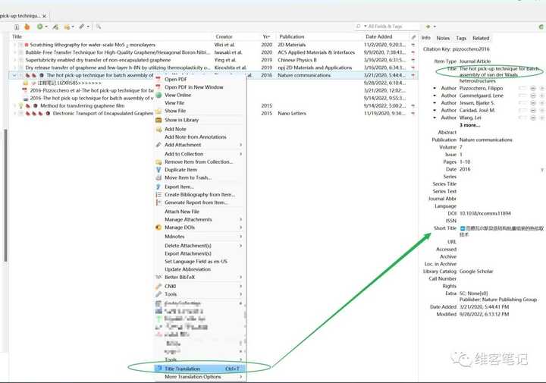Click the globe icon beside View Online
Screen dimensions: 546x383
(x=158, y=95)
